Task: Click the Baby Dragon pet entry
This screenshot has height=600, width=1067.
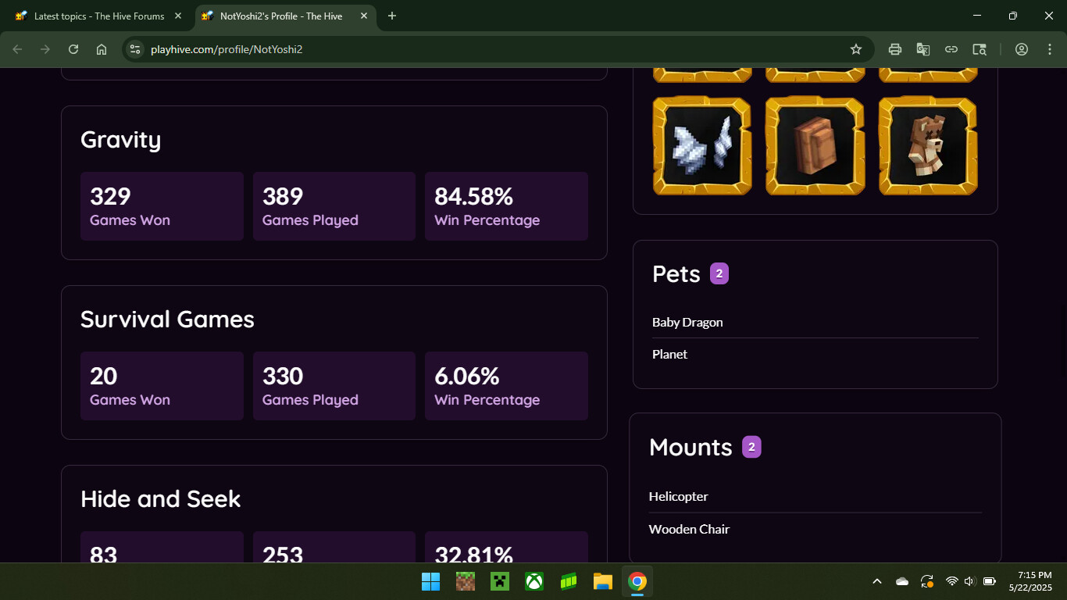Action: pyautogui.click(x=687, y=322)
